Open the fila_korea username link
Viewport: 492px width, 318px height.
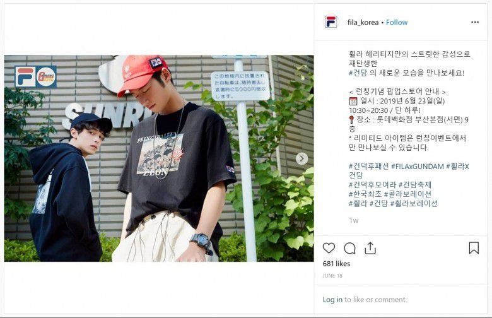(363, 22)
